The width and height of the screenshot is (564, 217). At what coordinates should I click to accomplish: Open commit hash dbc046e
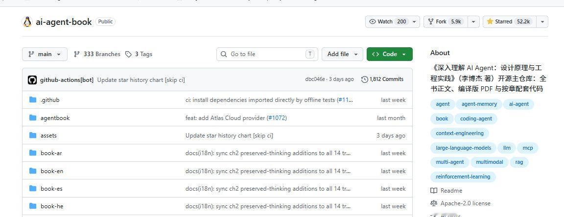pos(315,79)
